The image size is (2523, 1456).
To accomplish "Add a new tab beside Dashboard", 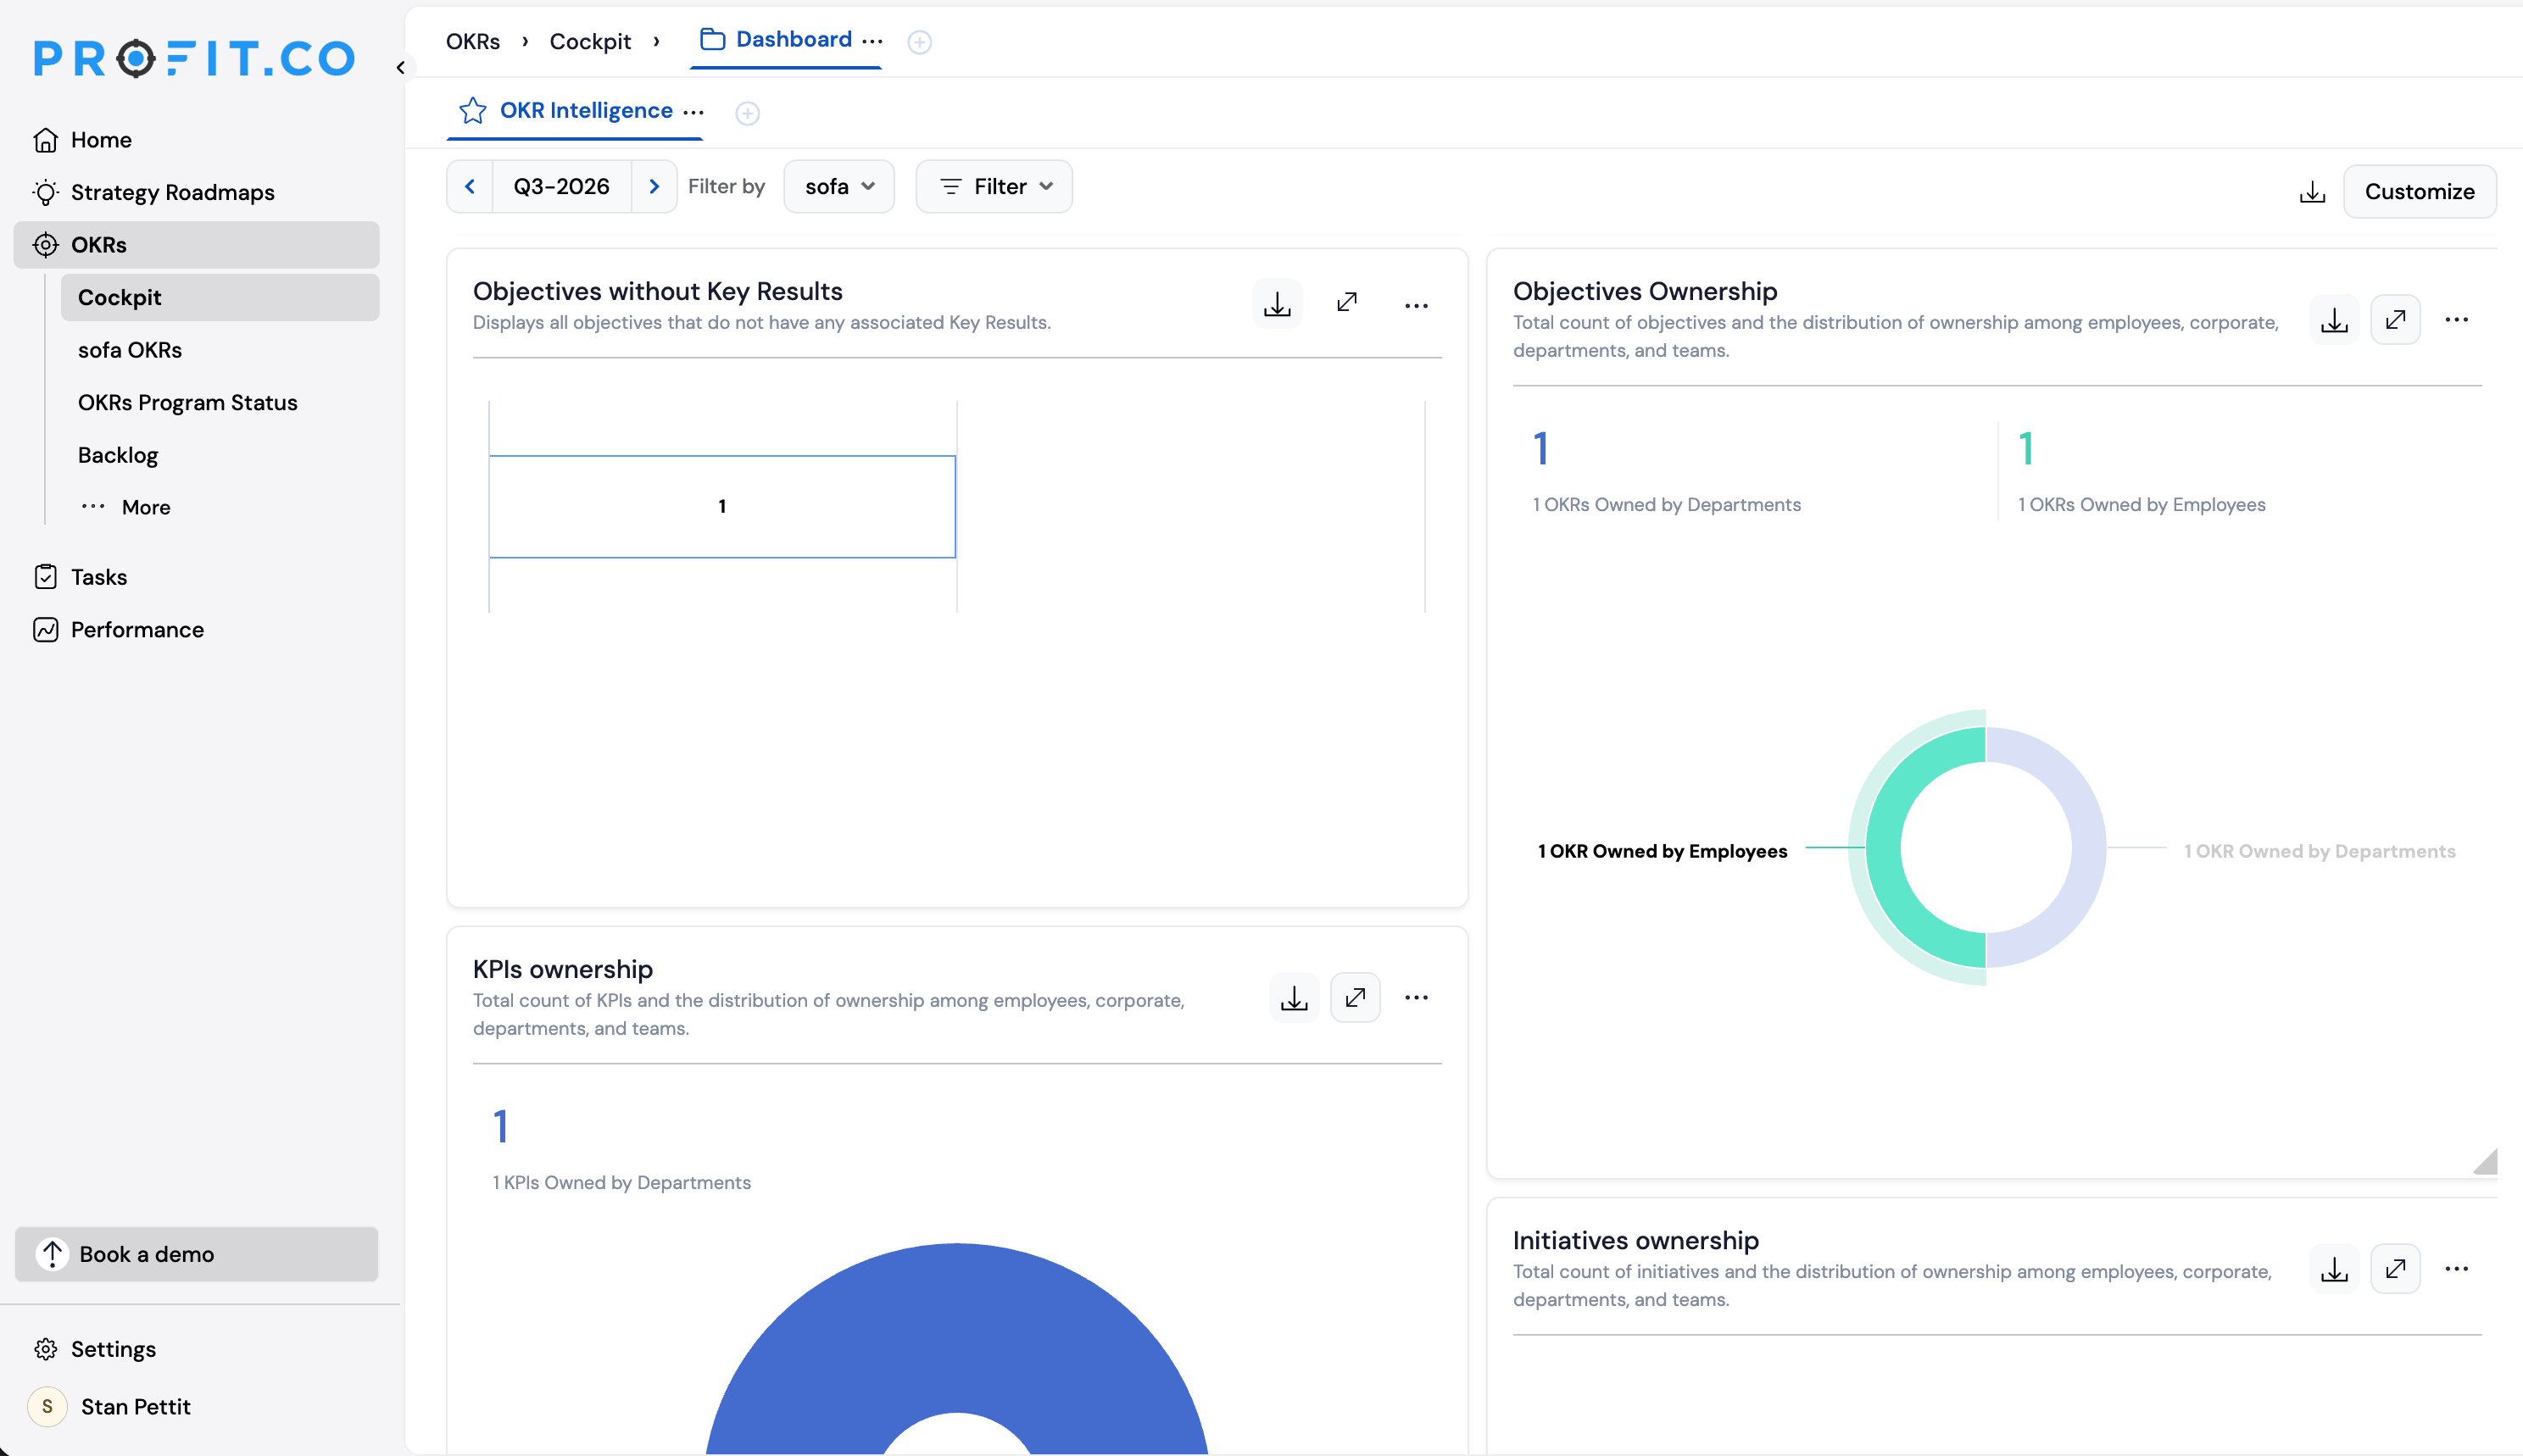I will tap(920, 42).
